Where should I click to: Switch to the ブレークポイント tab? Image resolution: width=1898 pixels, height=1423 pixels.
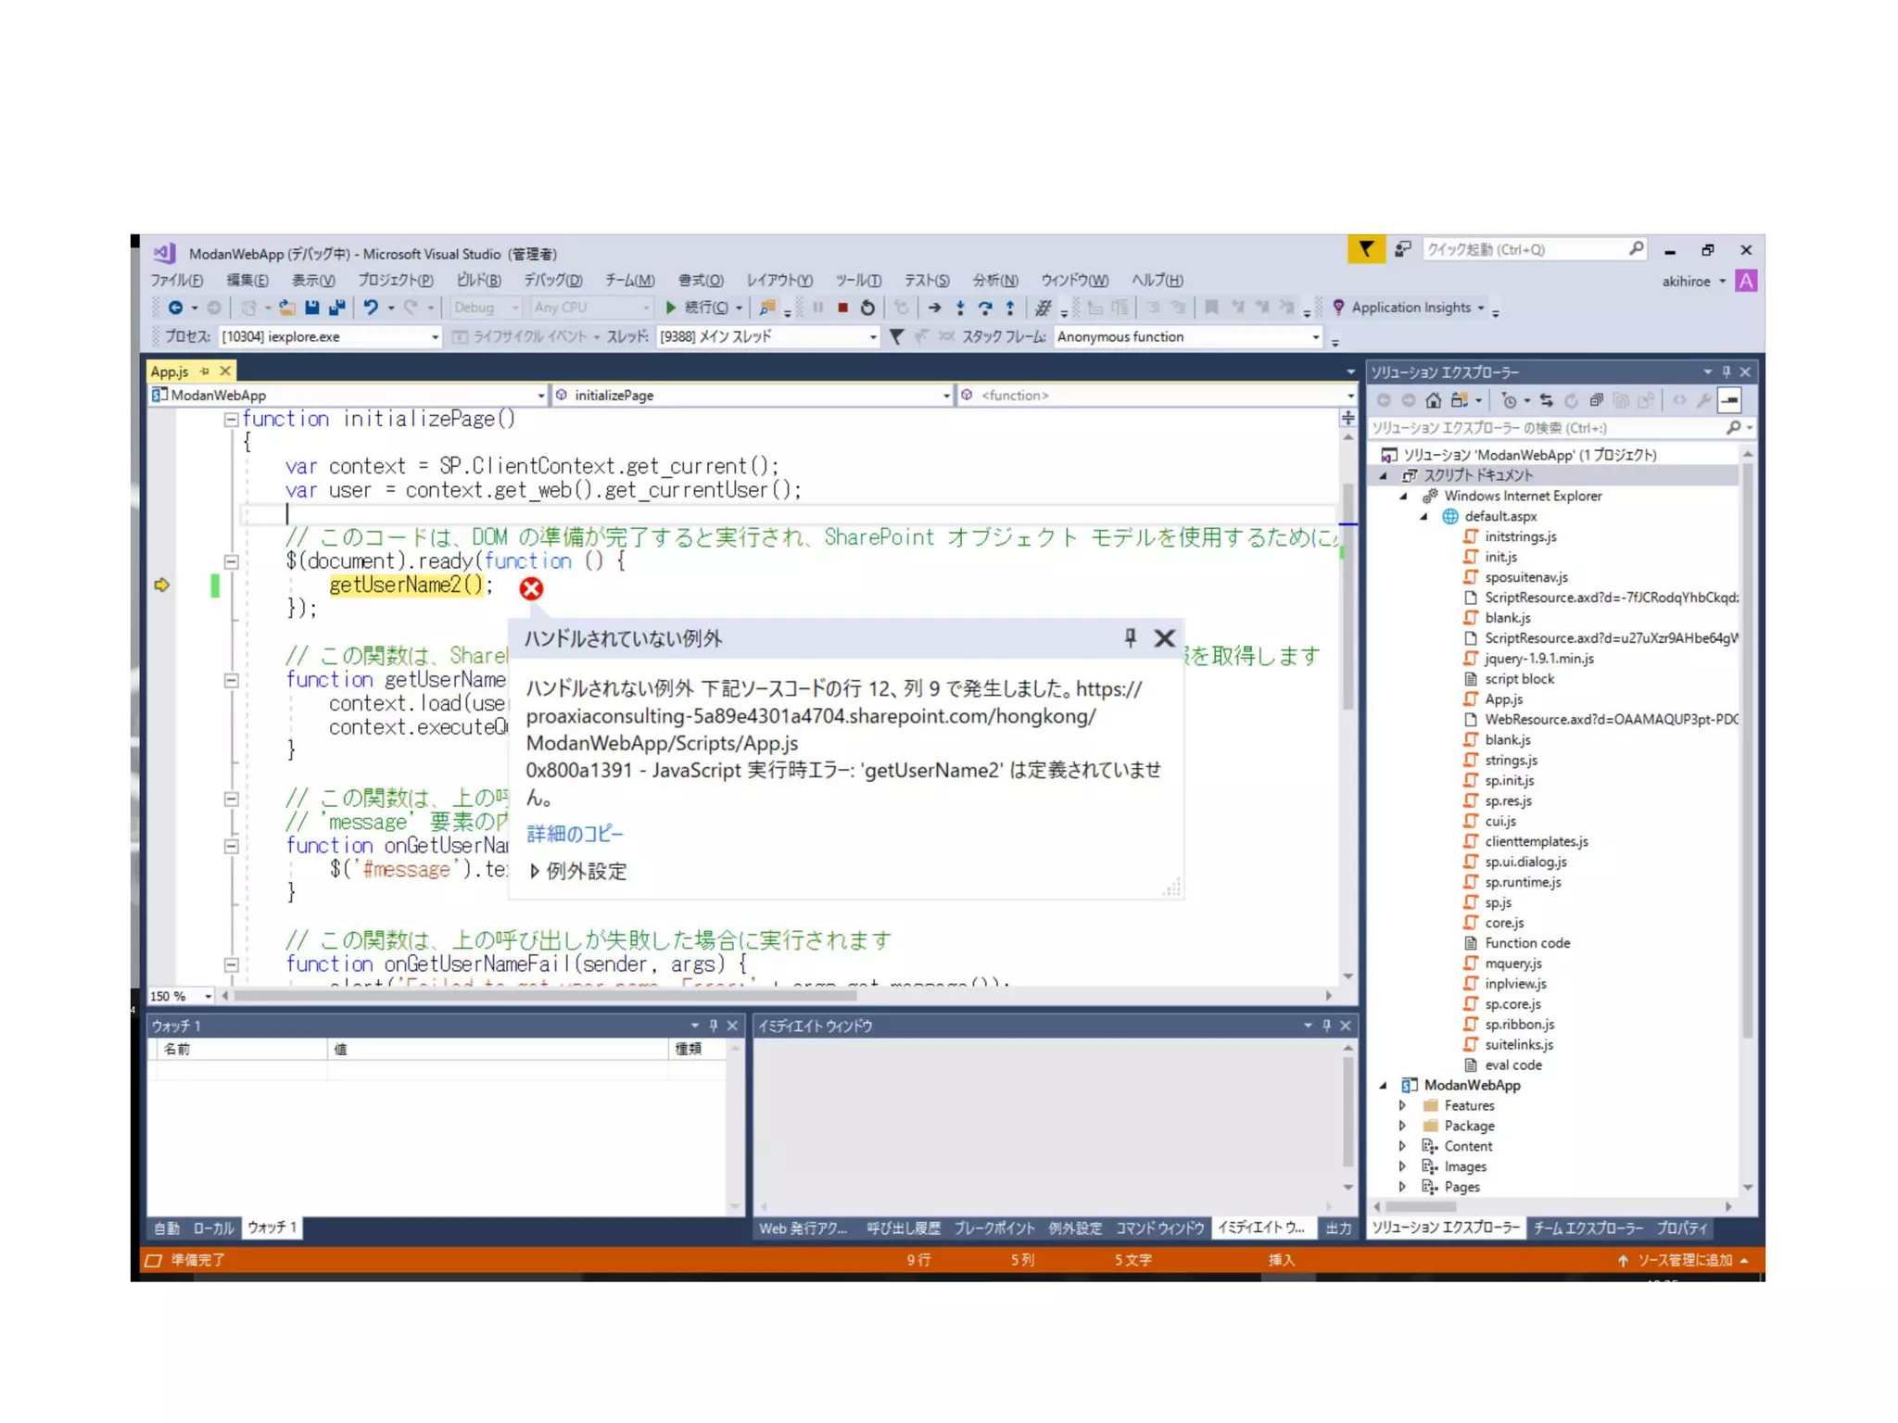[993, 1228]
